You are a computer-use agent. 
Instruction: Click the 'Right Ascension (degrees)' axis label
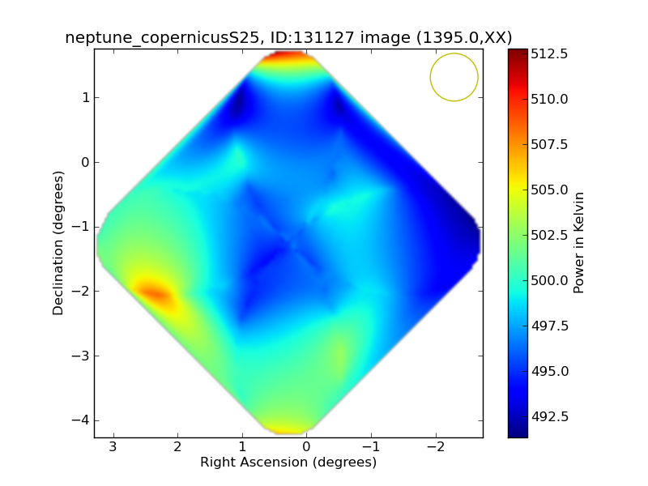pyautogui.click(x=288, y=462)
